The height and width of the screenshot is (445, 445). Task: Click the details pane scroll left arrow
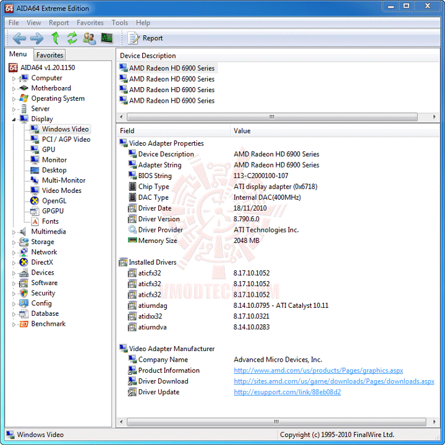[x=122, y=422]
